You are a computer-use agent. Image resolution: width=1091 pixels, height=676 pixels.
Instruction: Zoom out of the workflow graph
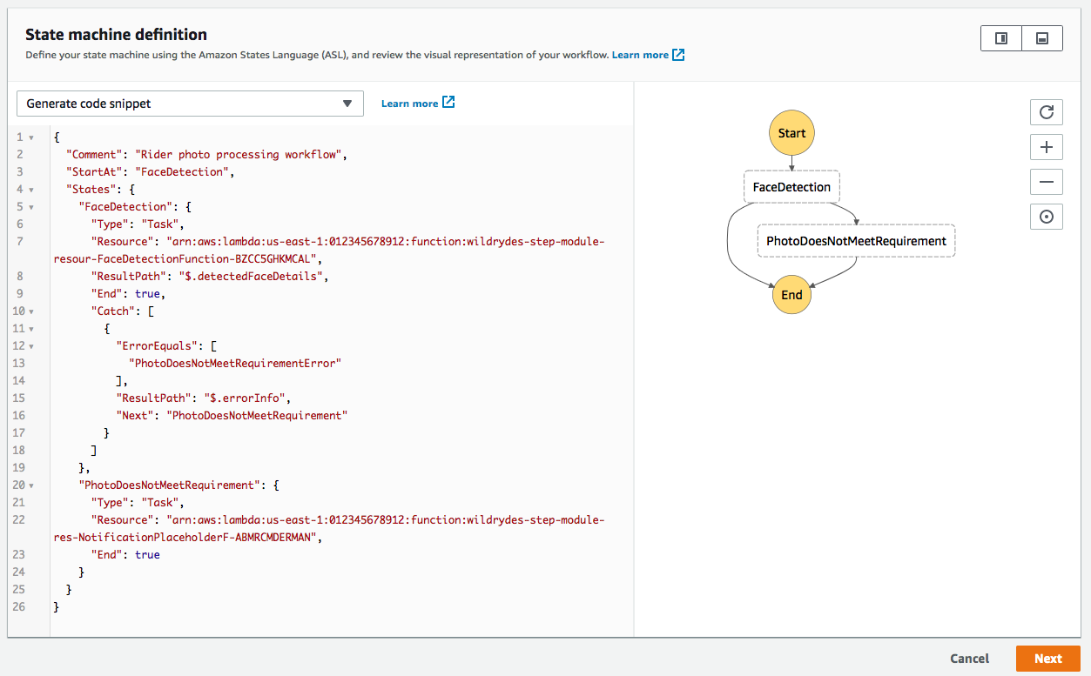point(1046,182)
